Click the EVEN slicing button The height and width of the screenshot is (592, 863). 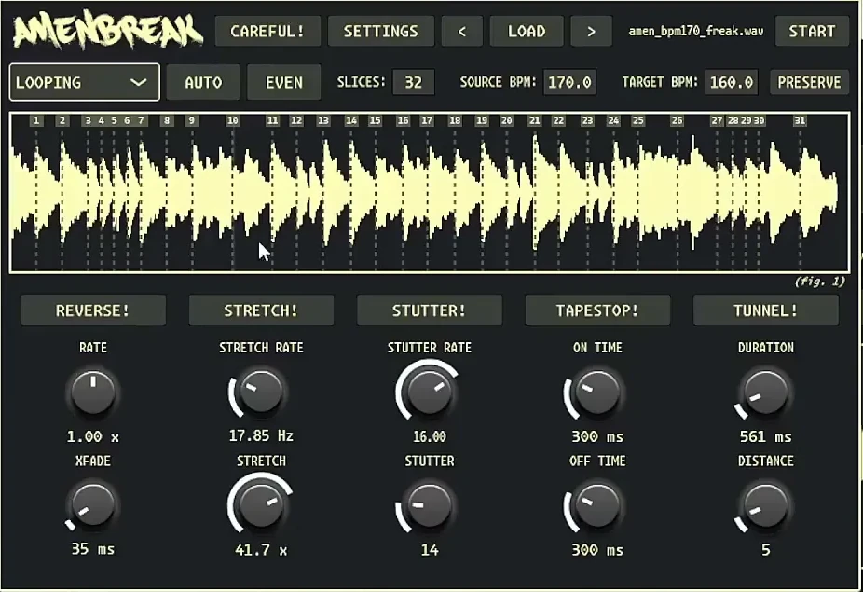(284, 83)
